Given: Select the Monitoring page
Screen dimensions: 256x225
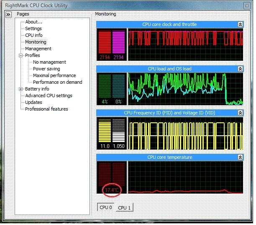Looking at the screenshot, I should pyautogui.click(x=36, y=42).
